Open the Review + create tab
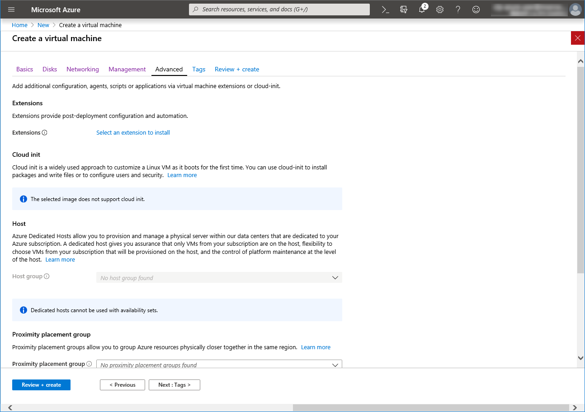 [237, 69]
